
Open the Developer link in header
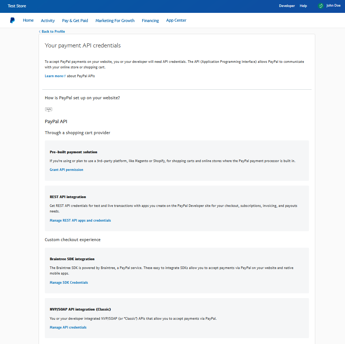point(287,6)
